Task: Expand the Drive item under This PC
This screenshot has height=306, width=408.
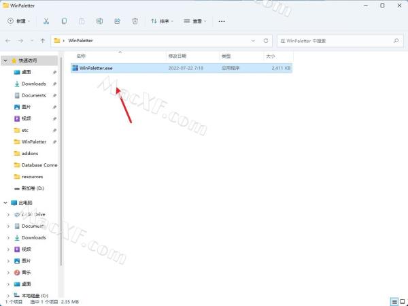Action: [x=8, y=215]
